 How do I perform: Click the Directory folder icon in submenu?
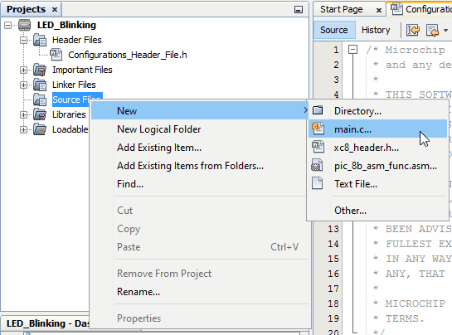coord(318,110)
